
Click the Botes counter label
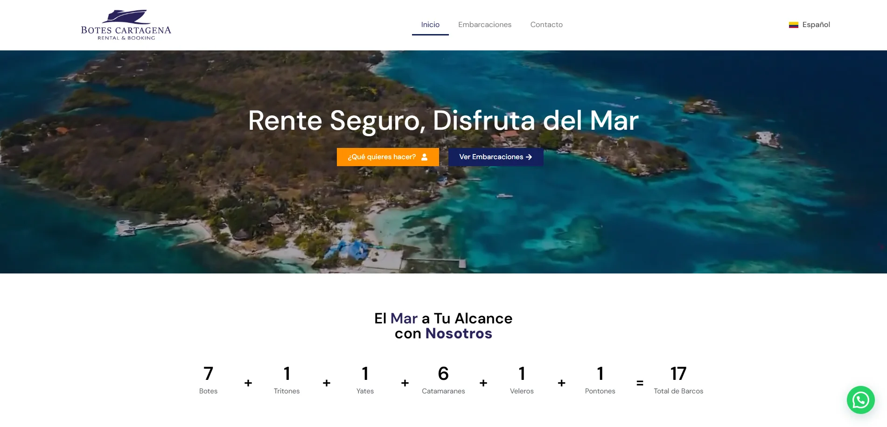pyautogui.click(x=208, y=391)
